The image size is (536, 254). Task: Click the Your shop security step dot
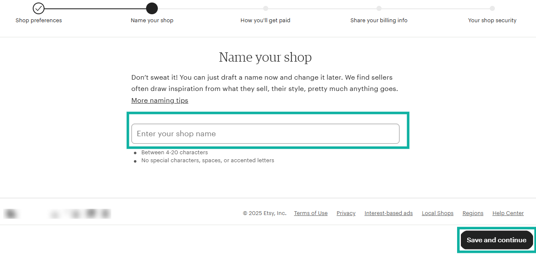(492, 8)
